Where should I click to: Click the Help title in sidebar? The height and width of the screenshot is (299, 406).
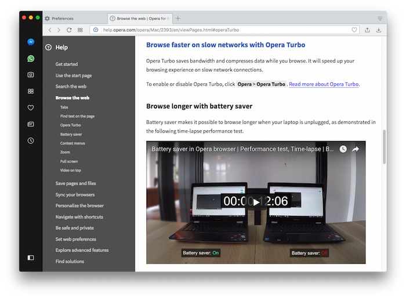point(61,47)
